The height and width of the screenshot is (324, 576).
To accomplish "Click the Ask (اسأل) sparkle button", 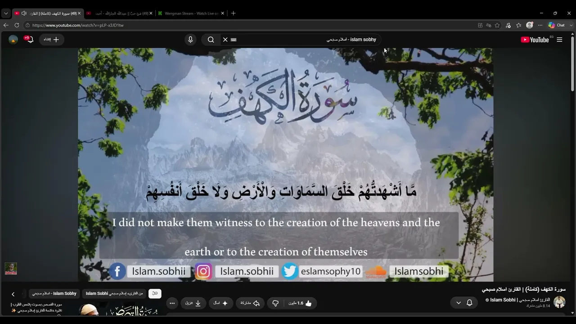I will [x=221, y=303].
